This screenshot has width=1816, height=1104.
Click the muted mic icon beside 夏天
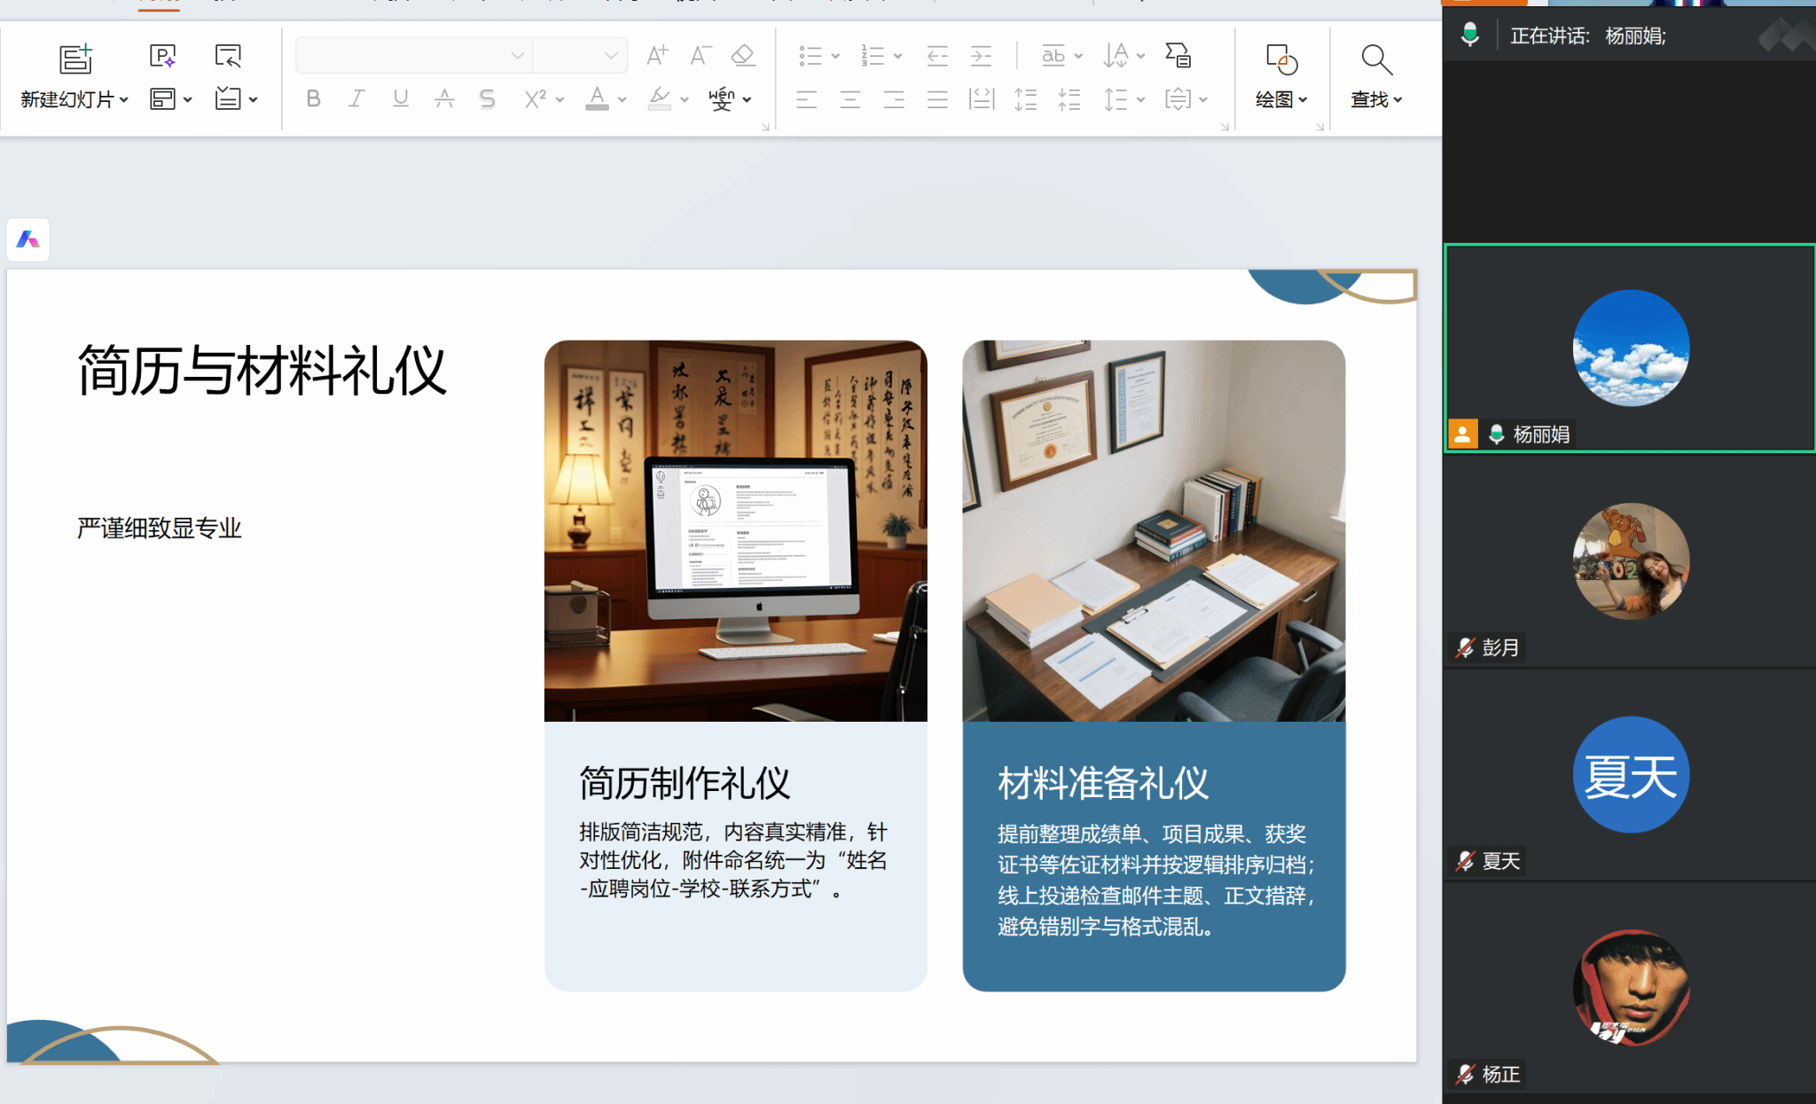pyautogui.click(x=1466, y=861)
